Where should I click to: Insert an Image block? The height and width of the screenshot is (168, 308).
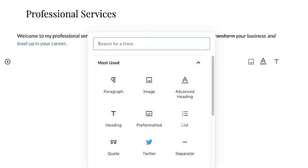[x=149, y=85]
